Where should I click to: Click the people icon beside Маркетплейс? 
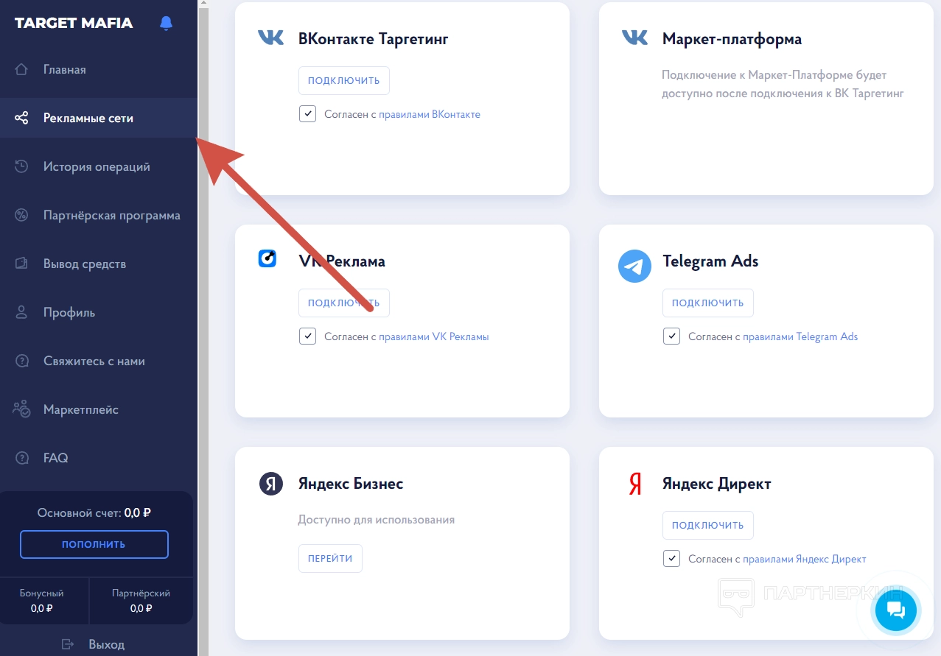[x=21, y=409]
